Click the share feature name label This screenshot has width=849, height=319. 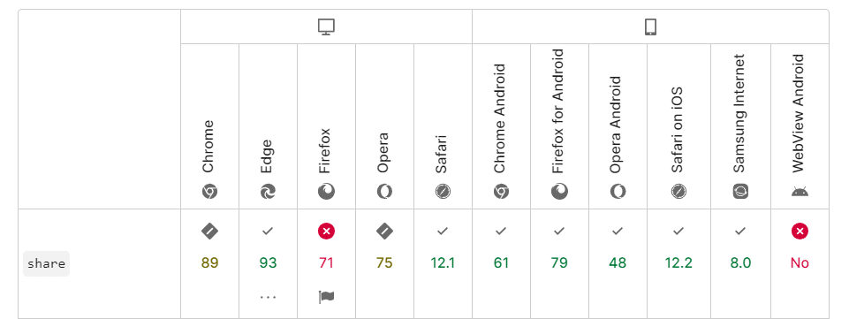coord(47,263)
